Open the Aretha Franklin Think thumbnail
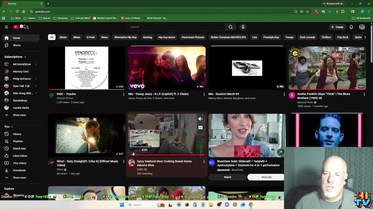373x209 pixels. tap(327, 68)
